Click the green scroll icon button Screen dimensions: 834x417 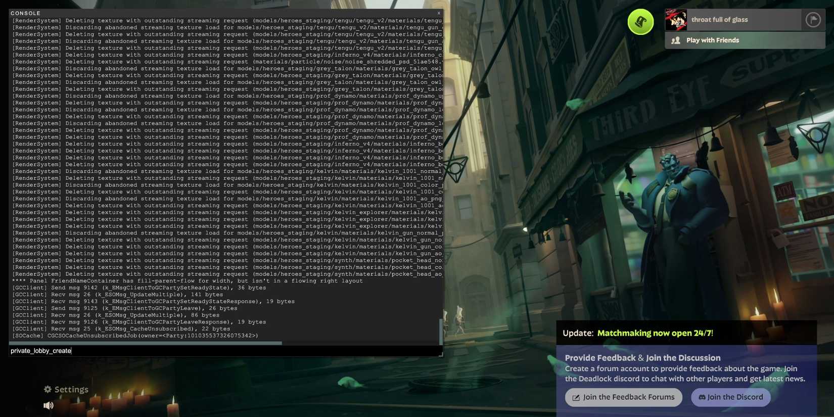[640, 22]
